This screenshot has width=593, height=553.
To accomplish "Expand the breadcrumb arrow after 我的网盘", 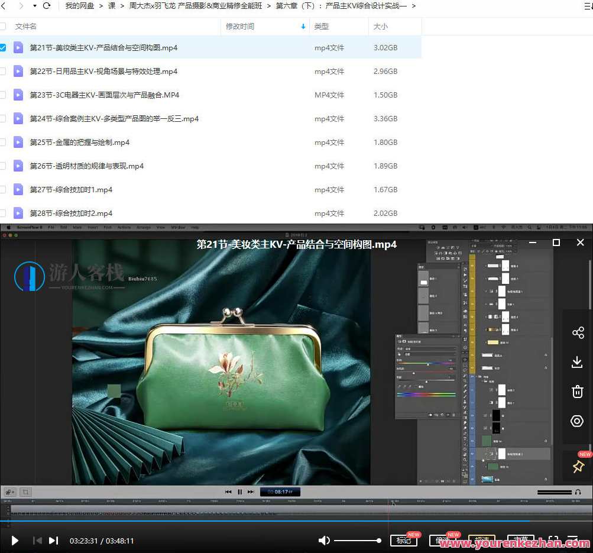I will click(x=101, y=6).
